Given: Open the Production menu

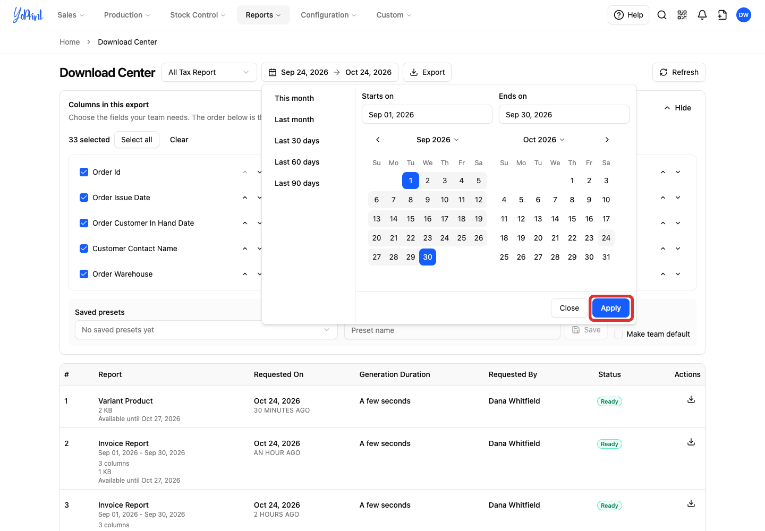Looking at the screenshot, I should [127, 15].
